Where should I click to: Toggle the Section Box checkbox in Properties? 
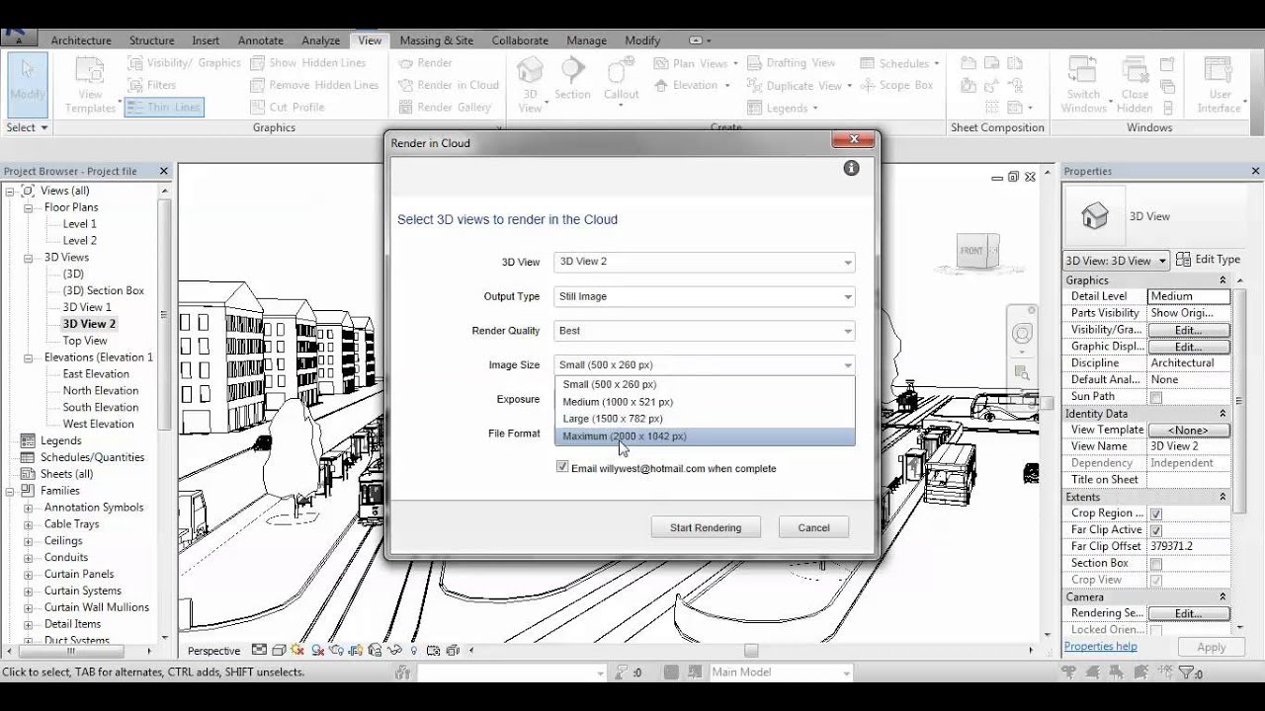[x=1155, y=564]
